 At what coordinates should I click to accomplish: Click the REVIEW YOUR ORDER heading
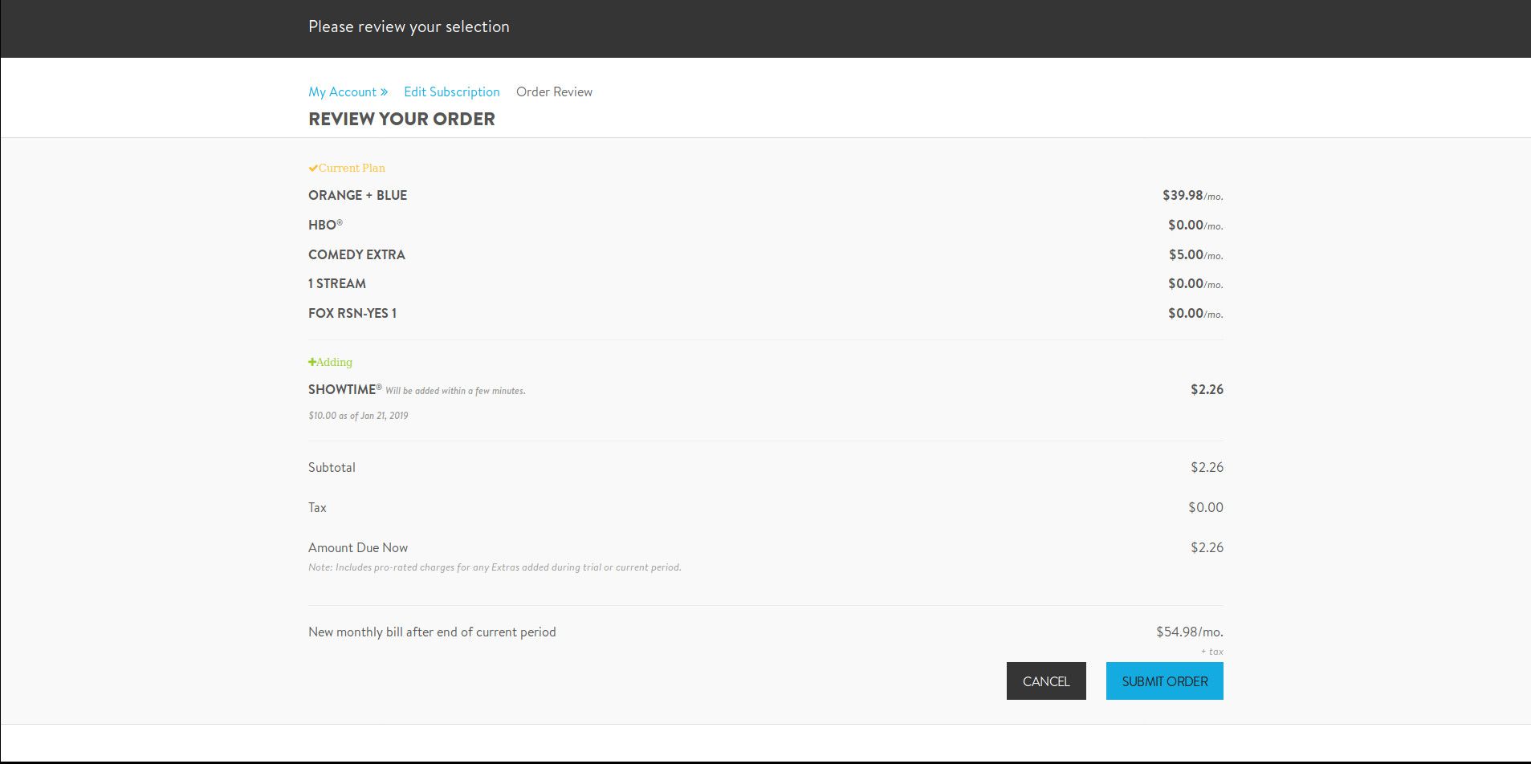pos(401,119)
